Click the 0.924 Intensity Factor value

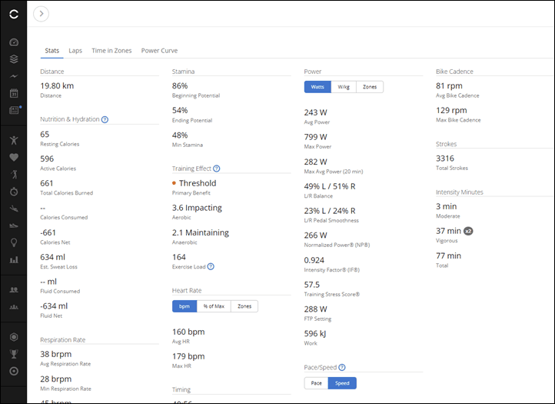314,260
